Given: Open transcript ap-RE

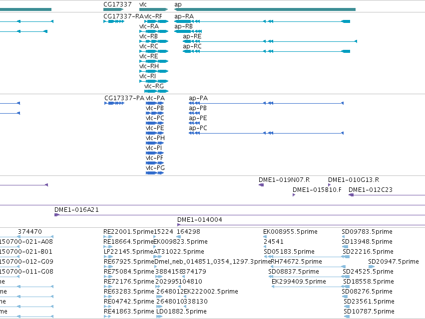Looking at the screenshot, I should point(192,36).
